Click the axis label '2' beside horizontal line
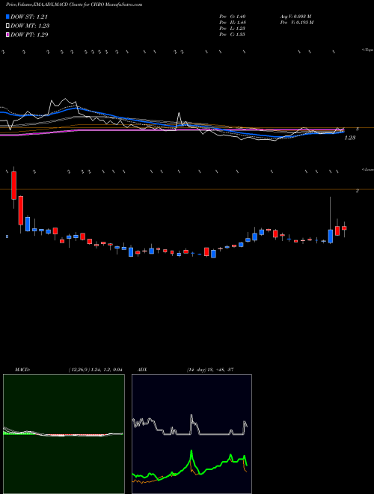 click(358, 191)
